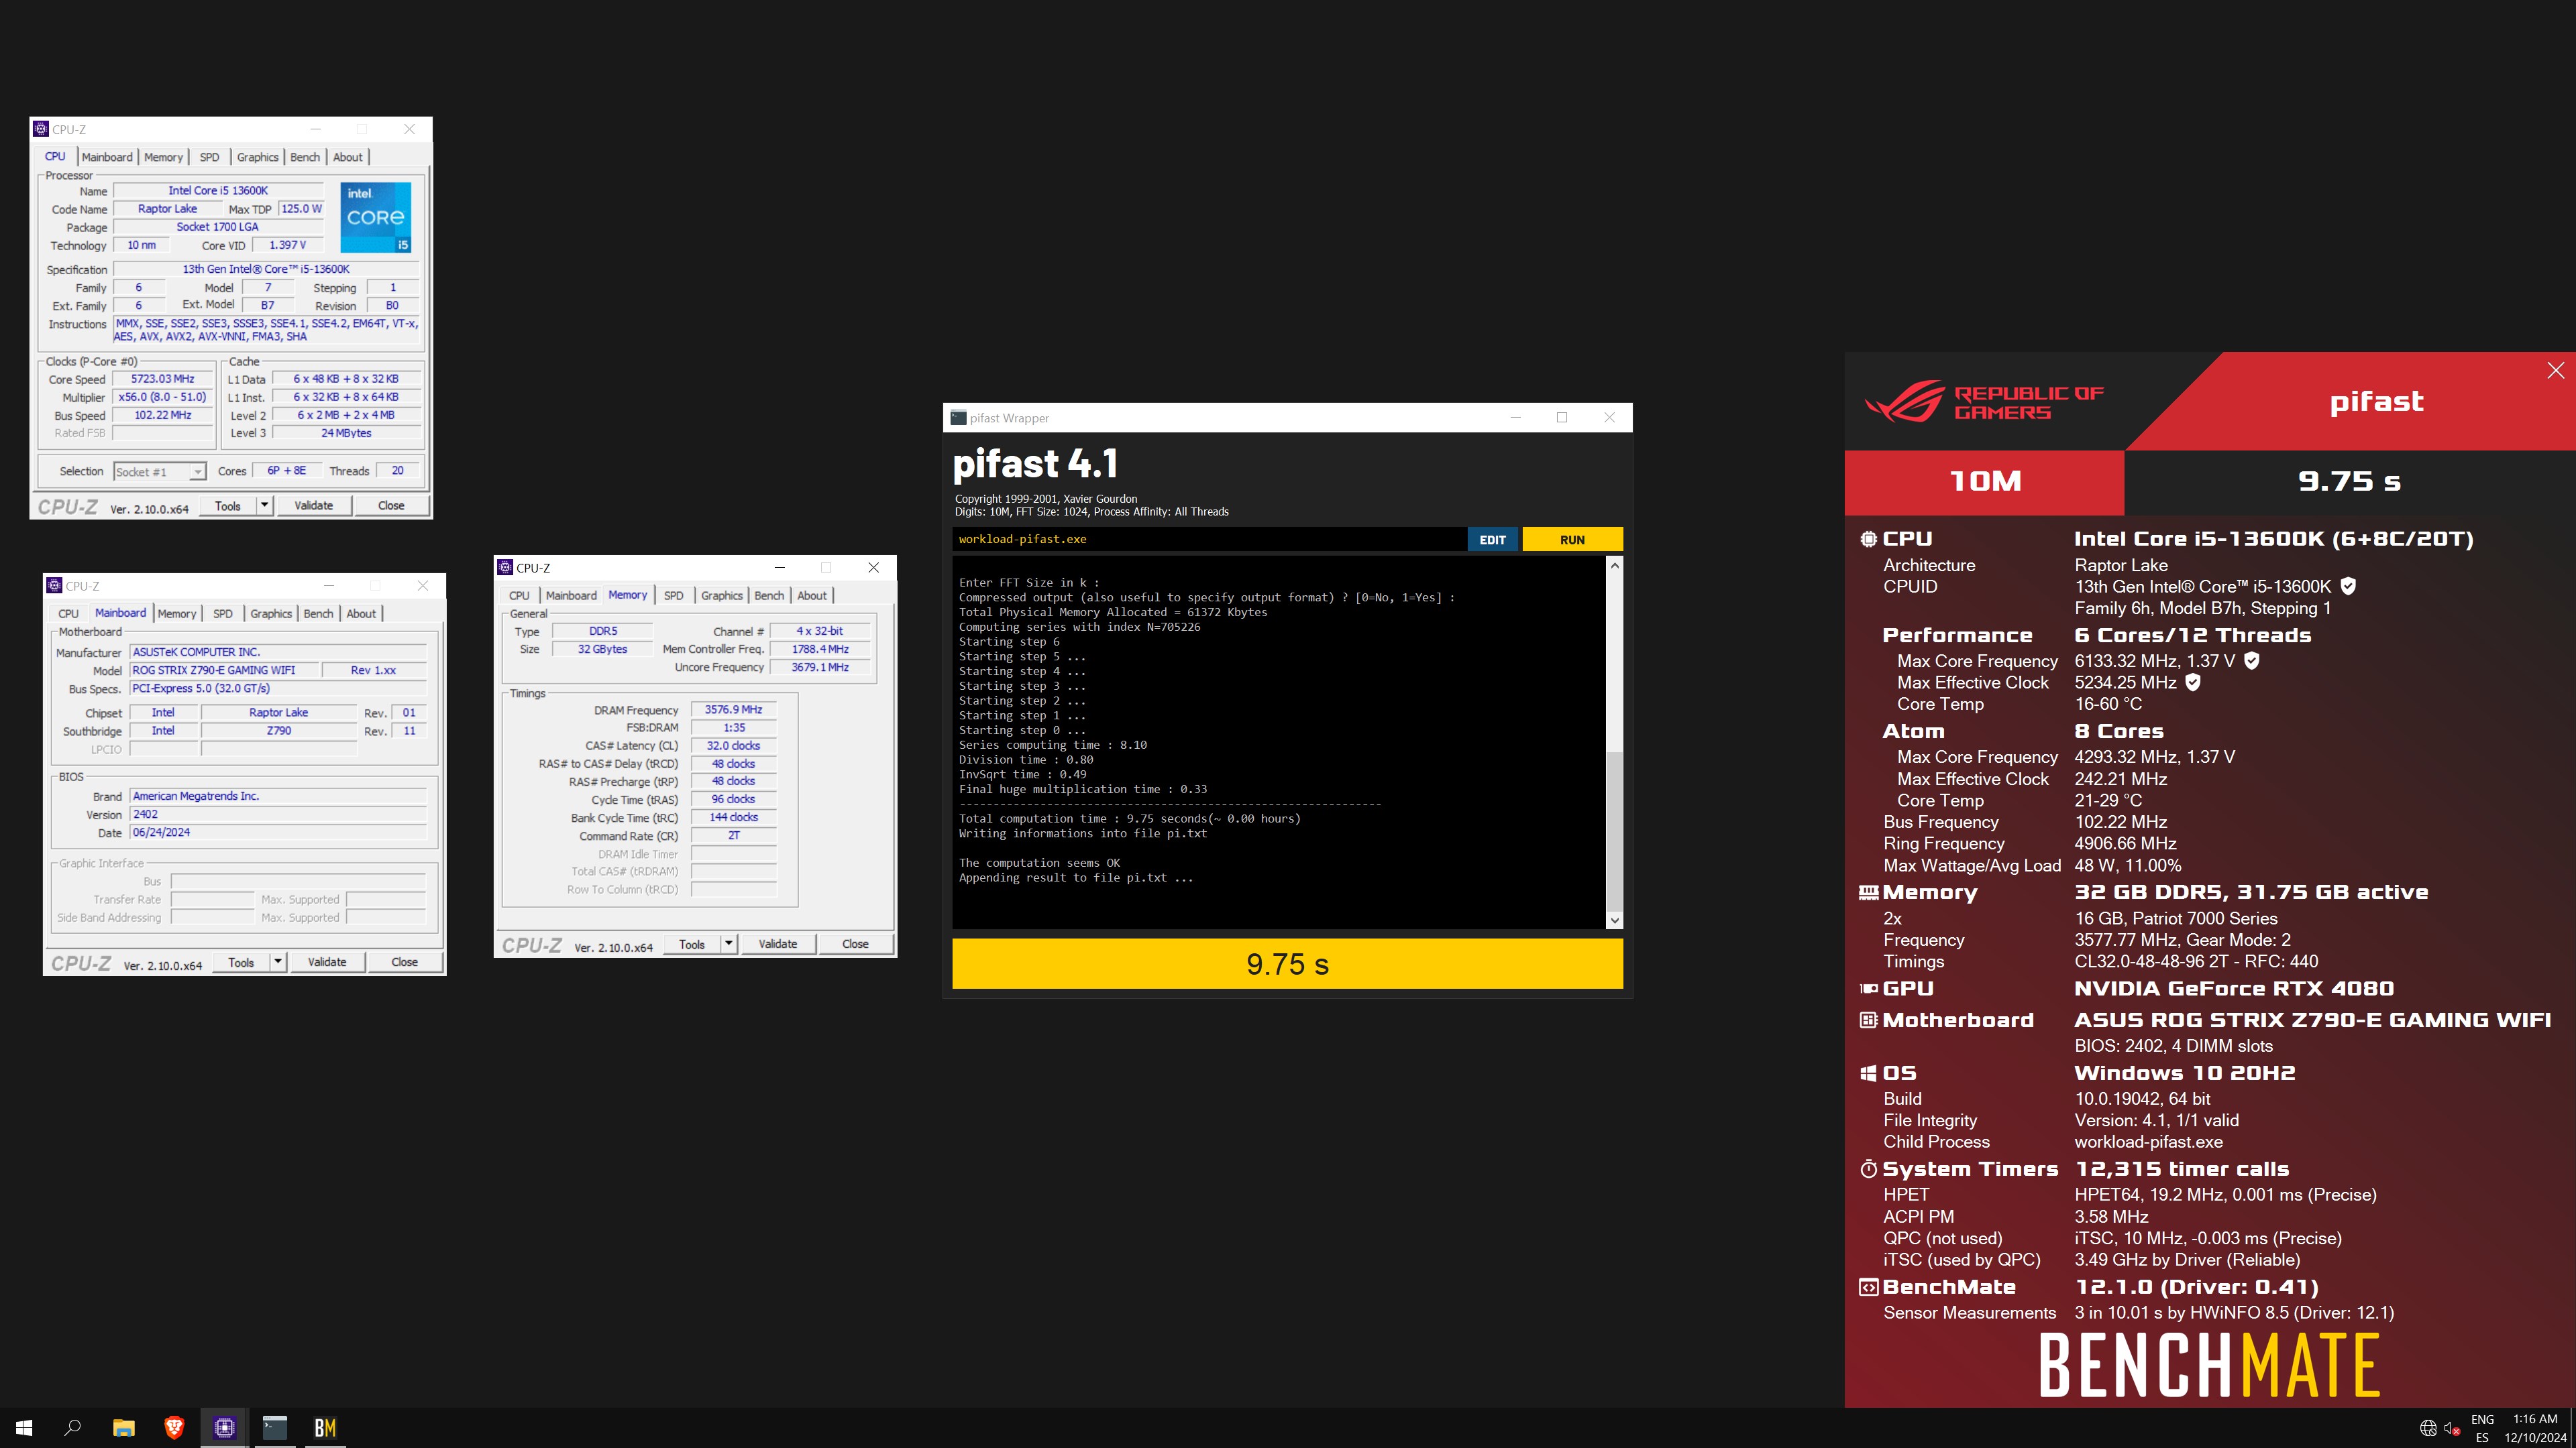Open Socket #1 selection dropdown
The width and height of the screenshot is (2576, 1448).
tap(159, 472)
